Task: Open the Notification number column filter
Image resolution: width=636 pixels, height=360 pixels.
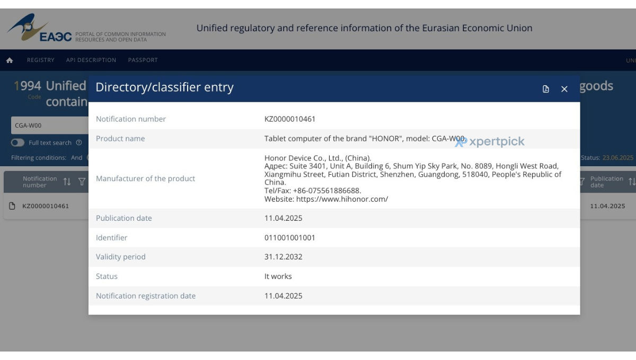Action: tap(82, 182)
